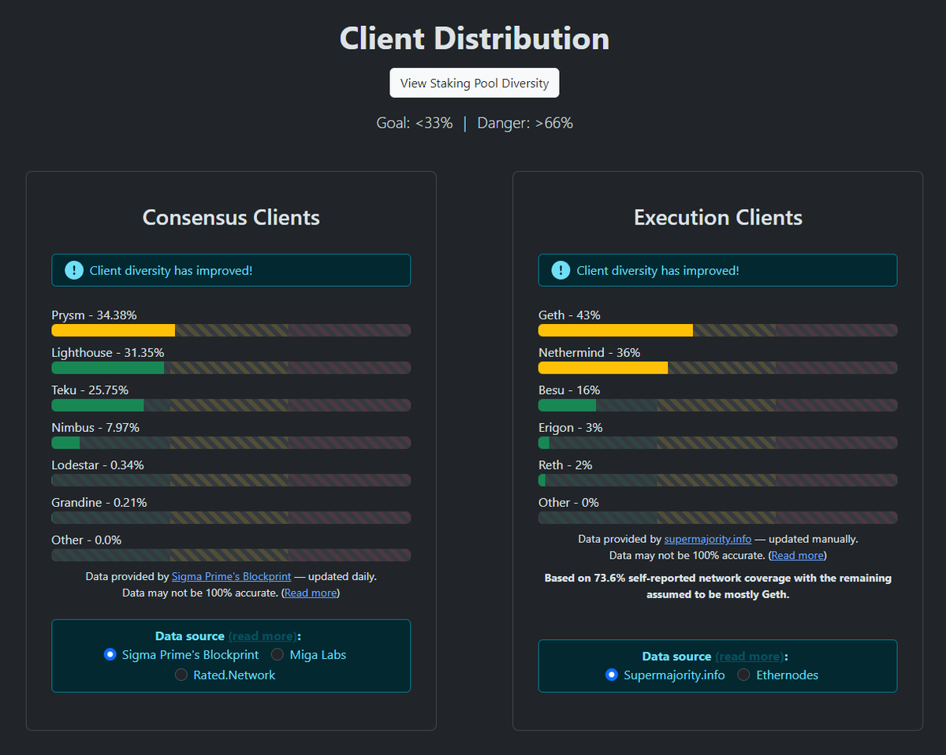Click Execution 'Client diversity has improved!' message

click(x=657, y=270)
